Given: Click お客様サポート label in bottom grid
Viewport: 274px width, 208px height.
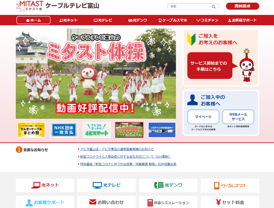Looking at the screenshot, I should (x=49, y=202).
